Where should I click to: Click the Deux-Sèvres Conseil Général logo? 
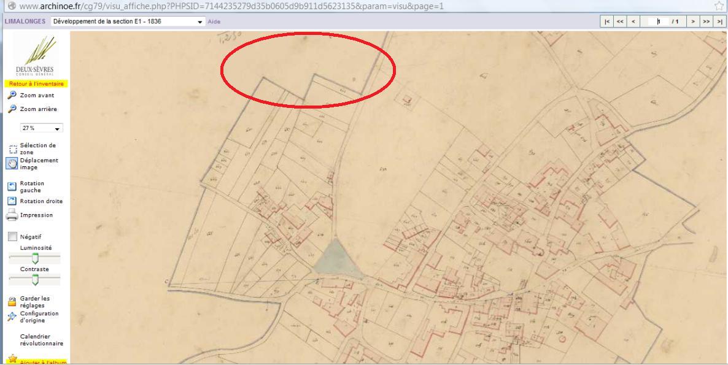pyautogui.click(x=35, y=56)
